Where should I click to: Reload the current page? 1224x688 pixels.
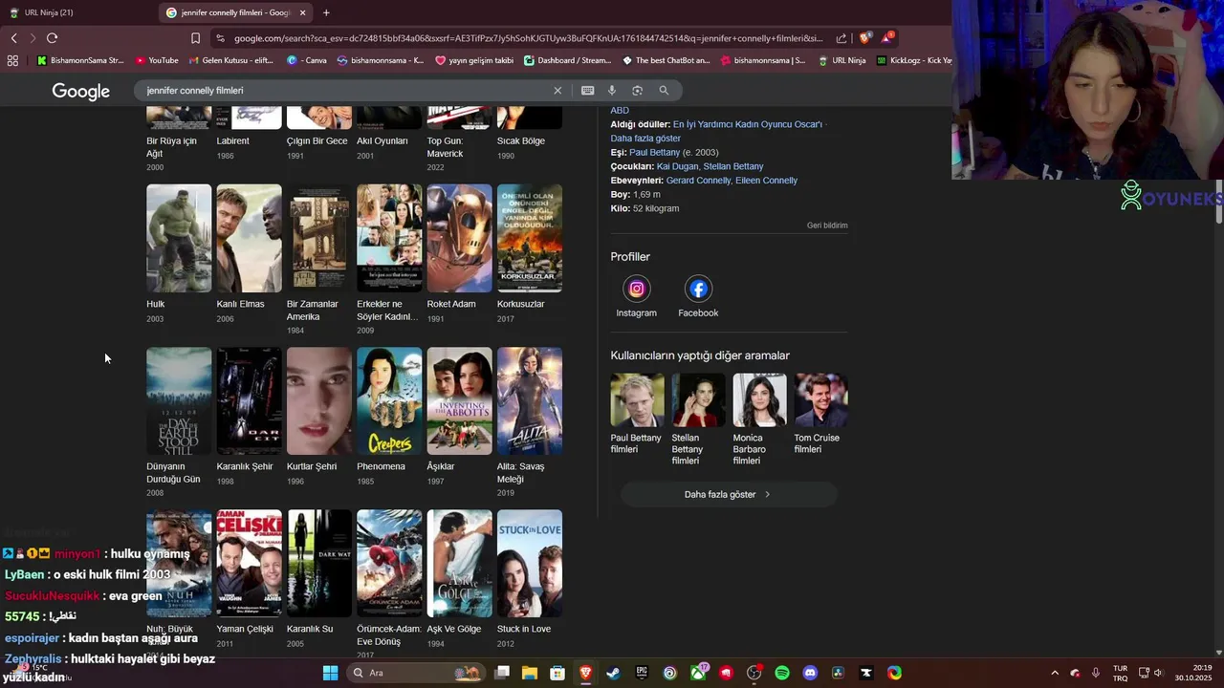coord(52,38)
